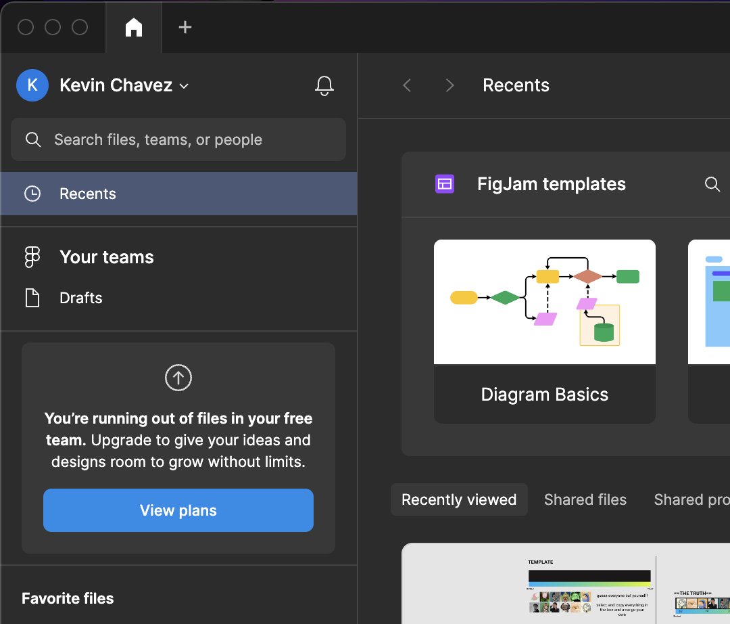This screenshot has height=624, width=730.
Task: Click the Figma logo beside Your teams
Action: 32,257
